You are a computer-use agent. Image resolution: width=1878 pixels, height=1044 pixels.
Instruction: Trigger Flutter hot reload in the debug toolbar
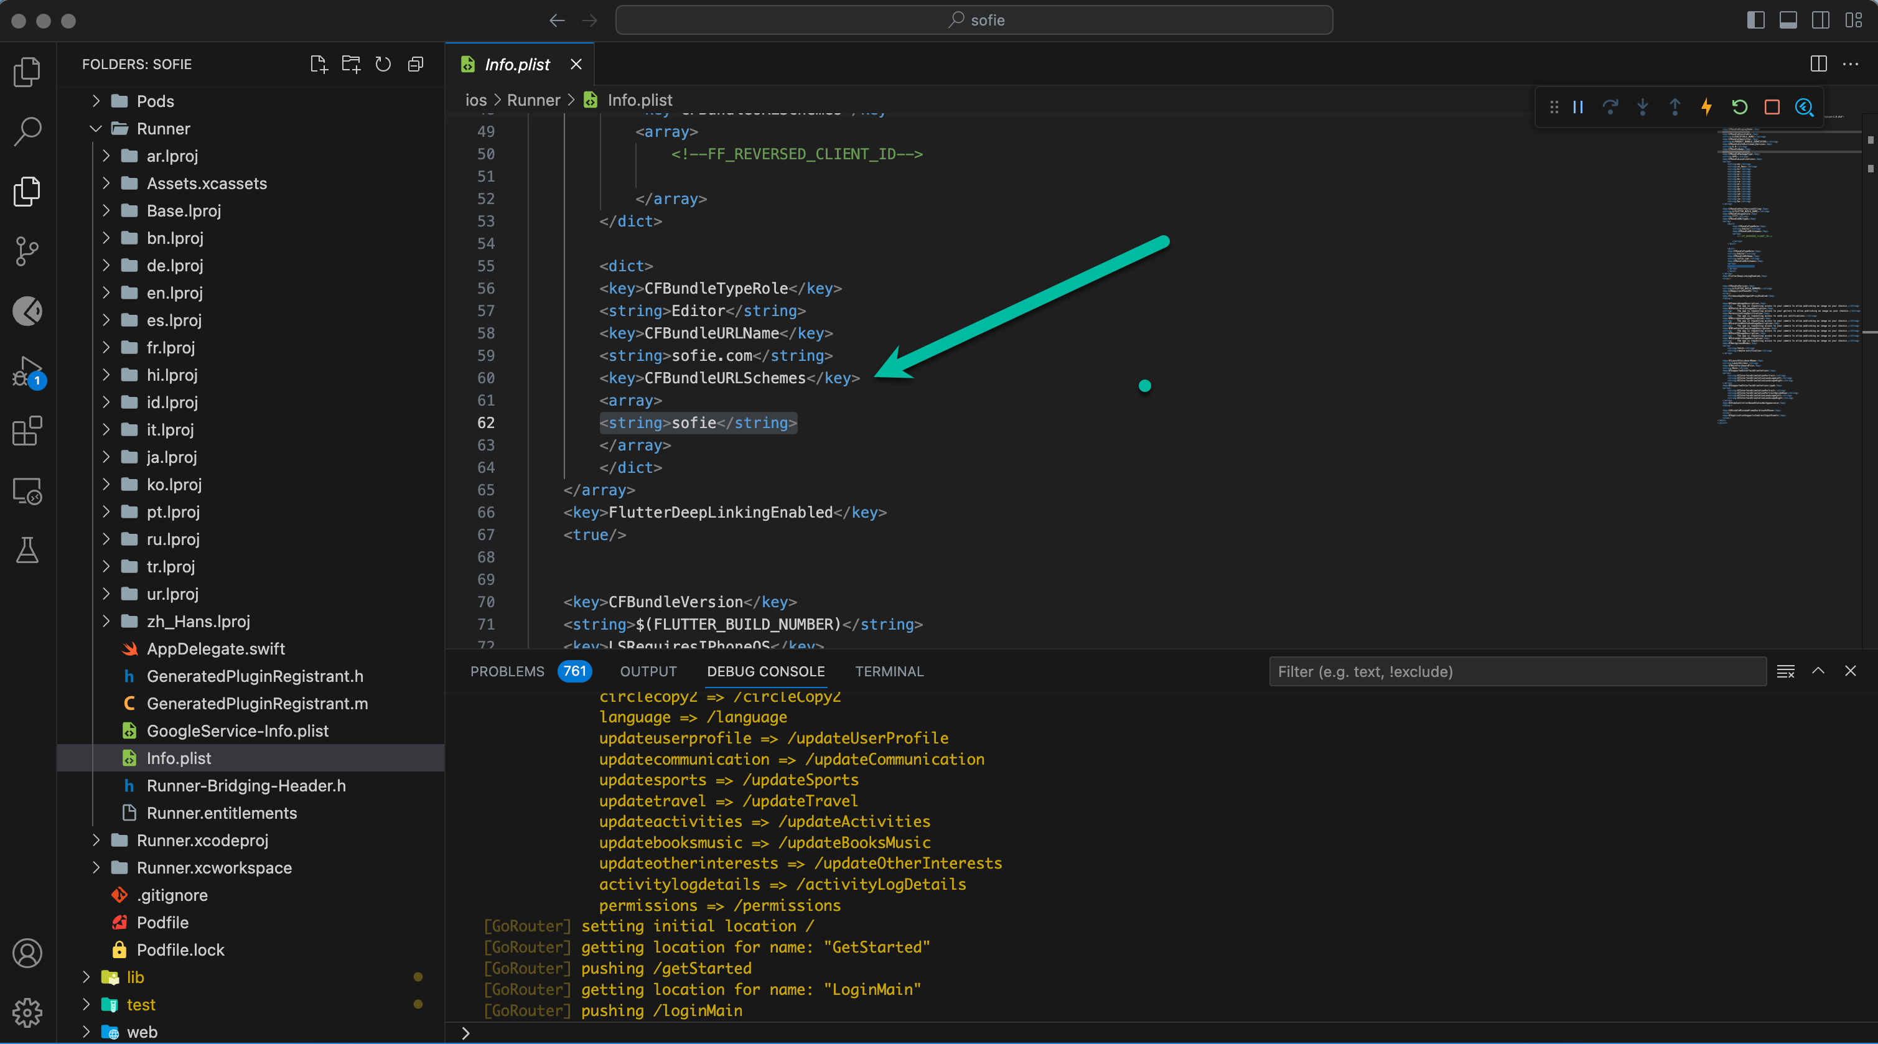(x=1707, y=107)
